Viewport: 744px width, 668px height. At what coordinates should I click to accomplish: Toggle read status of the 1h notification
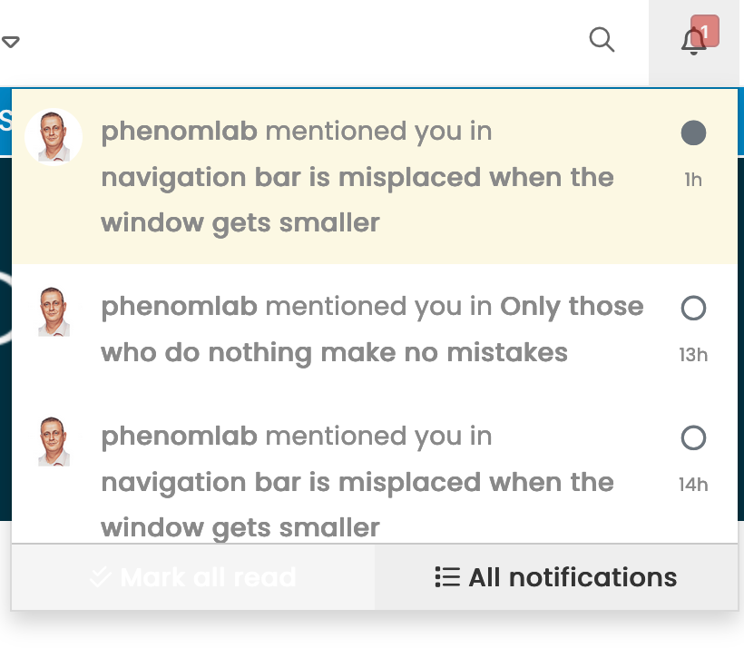click(693, 133)
